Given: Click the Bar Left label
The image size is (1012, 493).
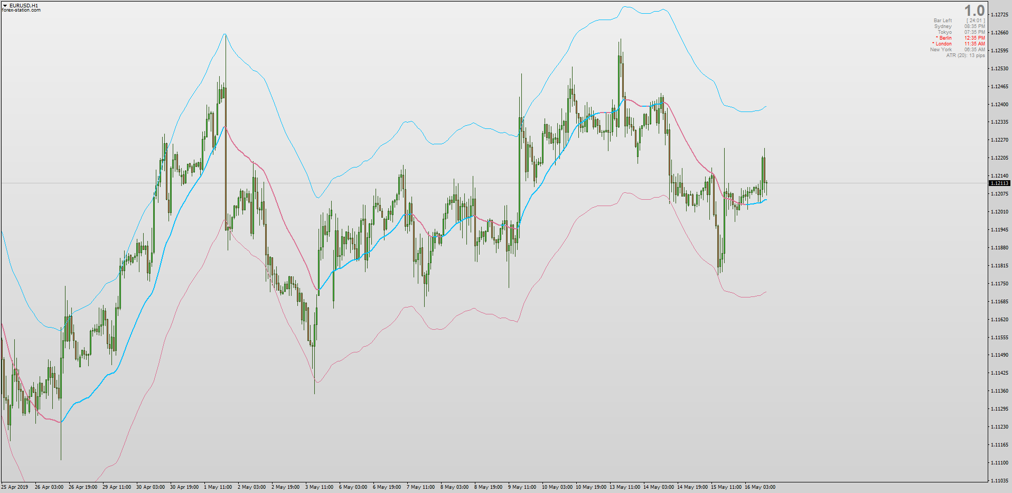Looking at the screenshot, I should [x=943, y=21].
